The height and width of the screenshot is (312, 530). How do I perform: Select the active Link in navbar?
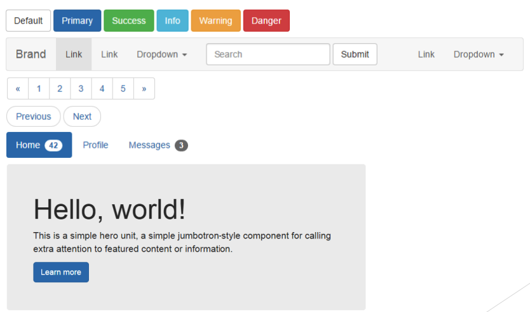(x=74, y=55)
